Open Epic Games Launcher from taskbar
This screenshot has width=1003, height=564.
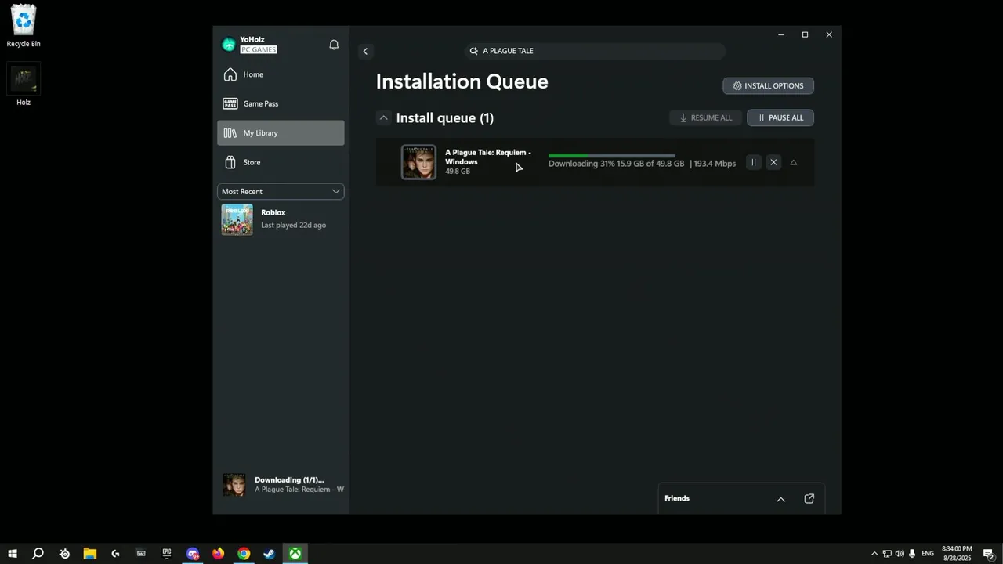(167, 554)
